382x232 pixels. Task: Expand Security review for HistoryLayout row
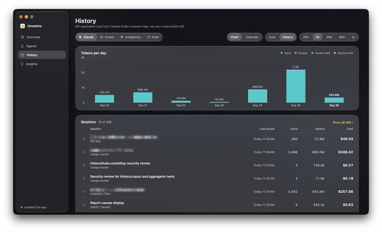click(84, 178)
